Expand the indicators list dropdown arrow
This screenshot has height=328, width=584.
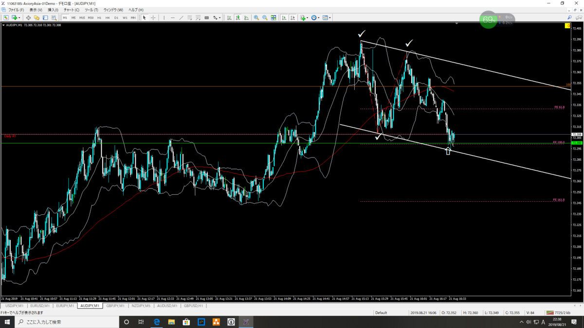(308, 18)
